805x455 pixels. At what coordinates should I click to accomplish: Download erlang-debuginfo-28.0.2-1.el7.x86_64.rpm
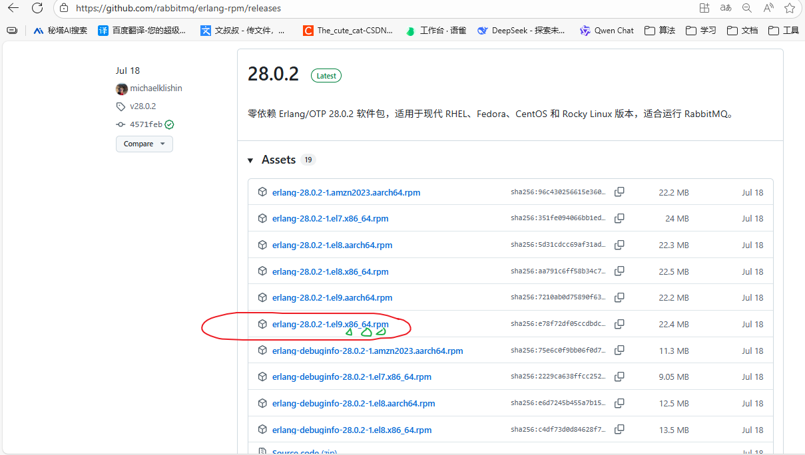pos(352,377)
